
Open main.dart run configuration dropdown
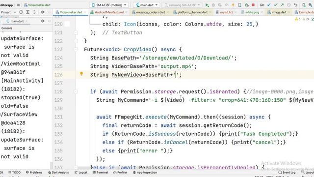point(147,5)
